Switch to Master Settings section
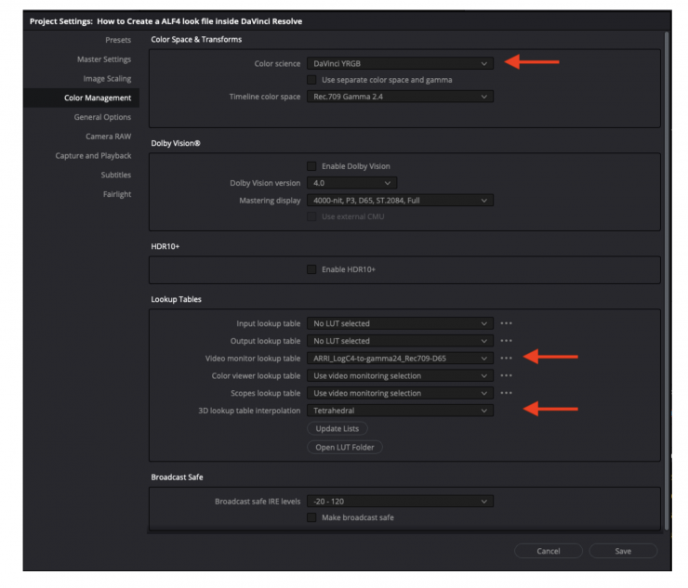 (103, 59)
